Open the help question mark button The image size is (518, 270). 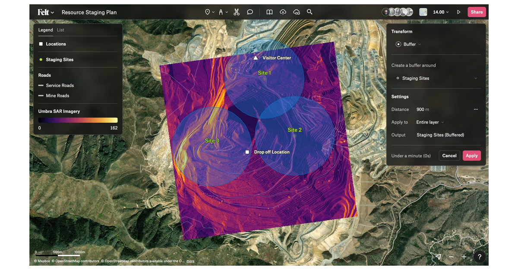(479, 257)
